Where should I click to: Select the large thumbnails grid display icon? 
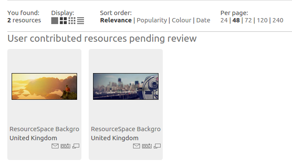pyautogui.click(x=63, y=21)
